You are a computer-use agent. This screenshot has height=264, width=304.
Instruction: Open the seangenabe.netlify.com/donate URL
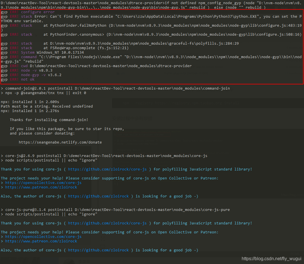60,142
